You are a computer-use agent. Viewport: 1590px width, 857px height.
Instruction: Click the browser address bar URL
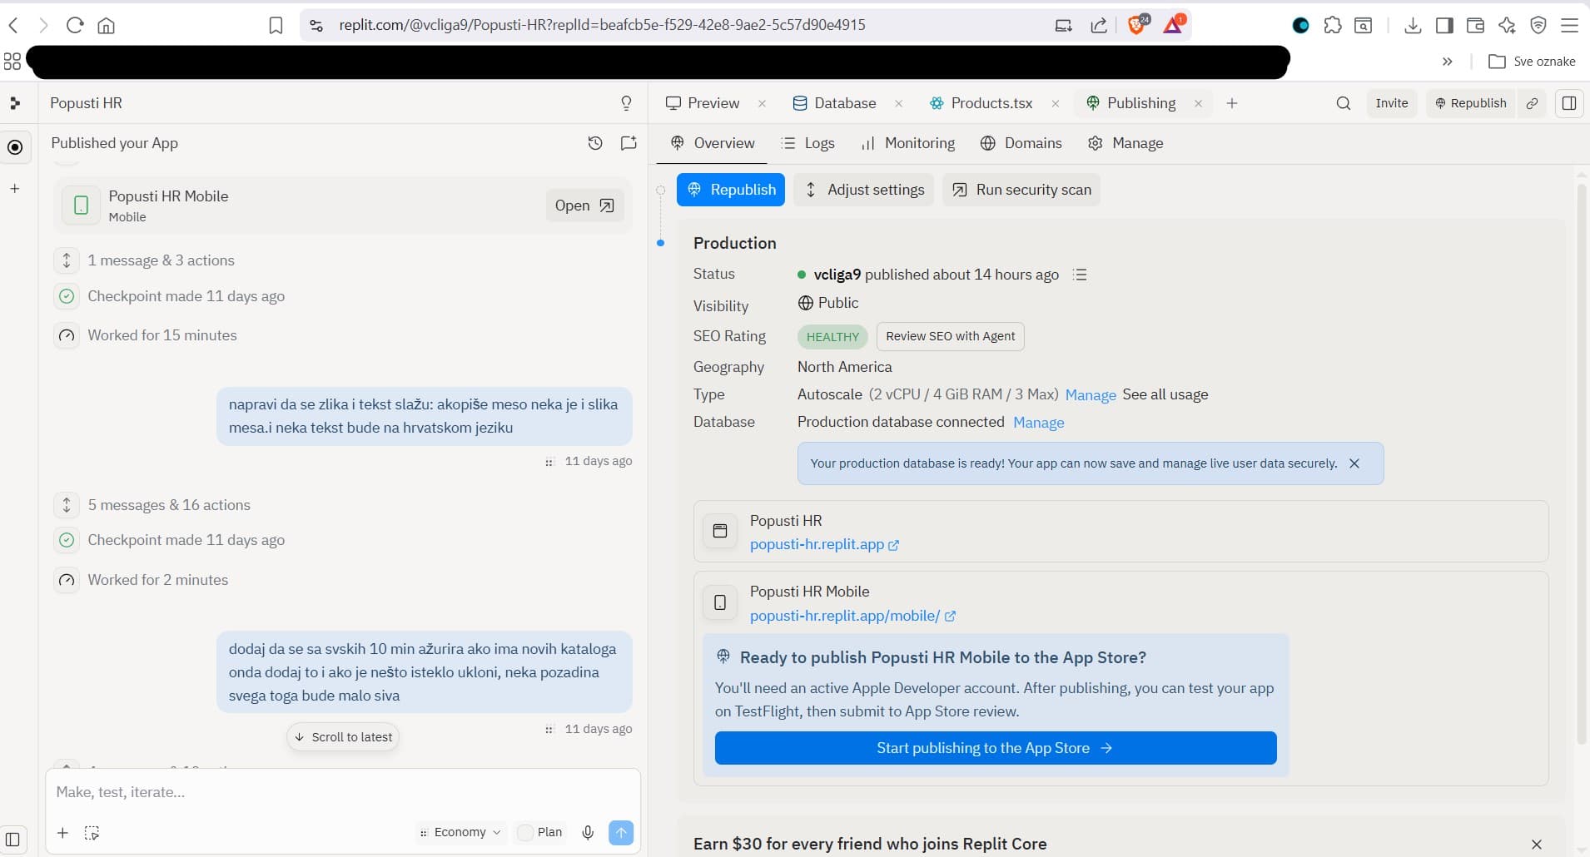[x=602, y=25]
